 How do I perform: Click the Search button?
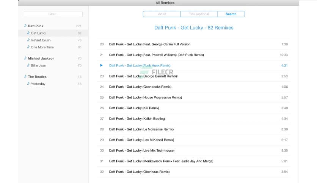[x=231, y=14]
